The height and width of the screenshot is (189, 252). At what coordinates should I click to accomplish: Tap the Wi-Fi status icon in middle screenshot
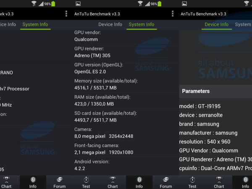tap(140, 3)
